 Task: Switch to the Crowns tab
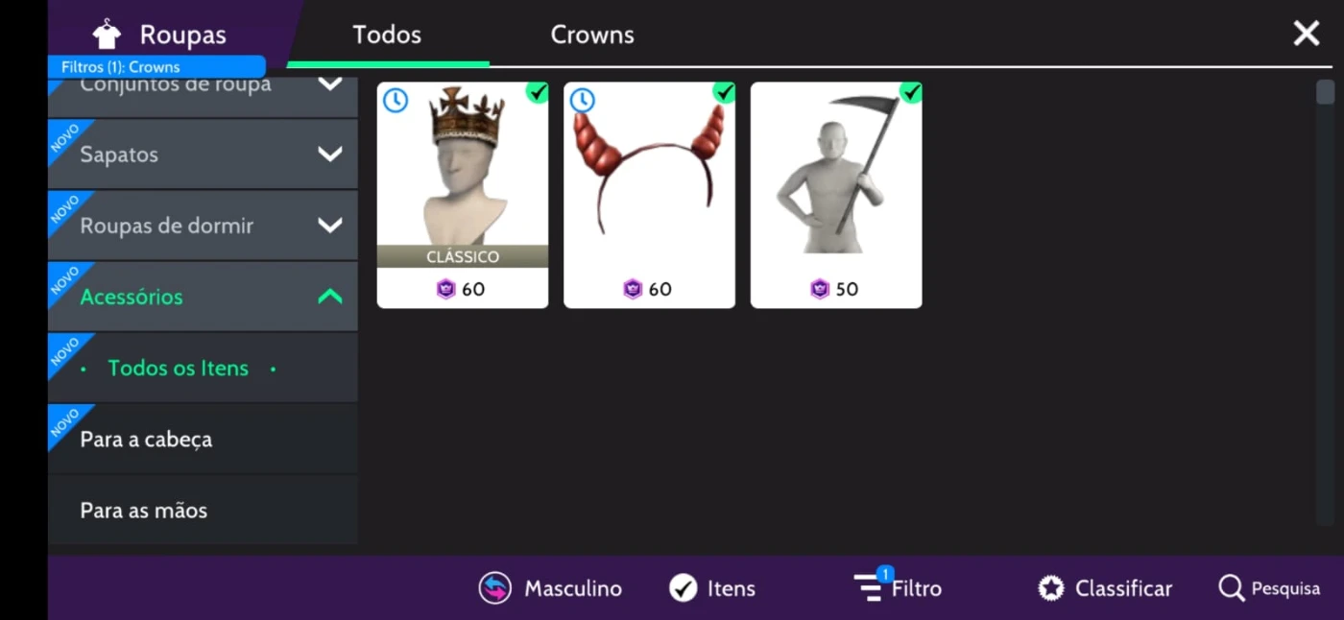592,35
